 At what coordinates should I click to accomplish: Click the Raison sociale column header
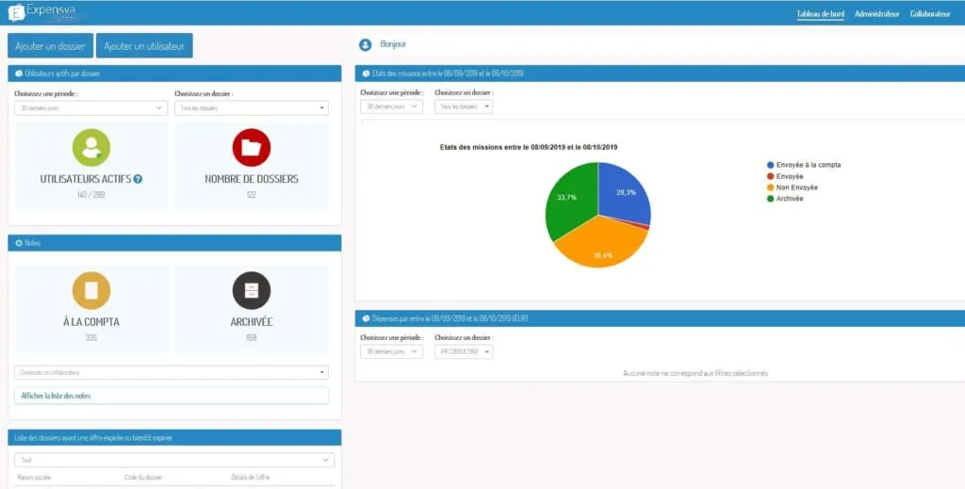(34, 478)
